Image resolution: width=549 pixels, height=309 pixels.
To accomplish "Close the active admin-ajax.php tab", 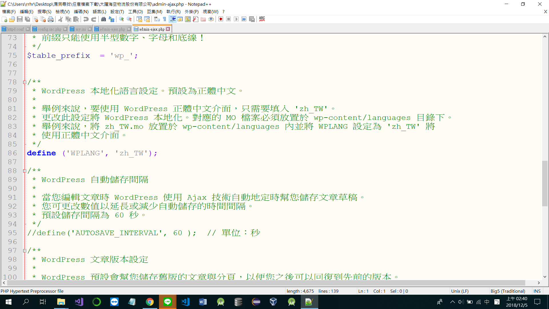I will coord(168,29).
